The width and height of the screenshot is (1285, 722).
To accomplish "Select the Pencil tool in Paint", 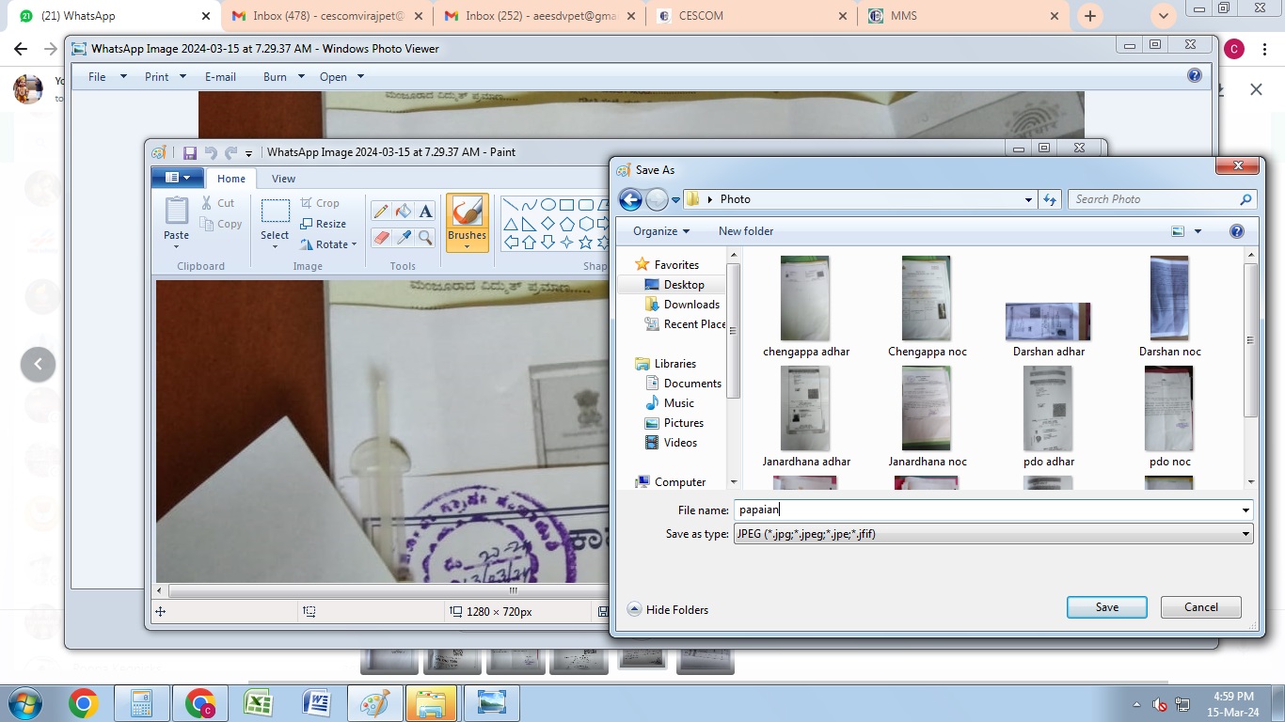I will click(x=381, y=212).
